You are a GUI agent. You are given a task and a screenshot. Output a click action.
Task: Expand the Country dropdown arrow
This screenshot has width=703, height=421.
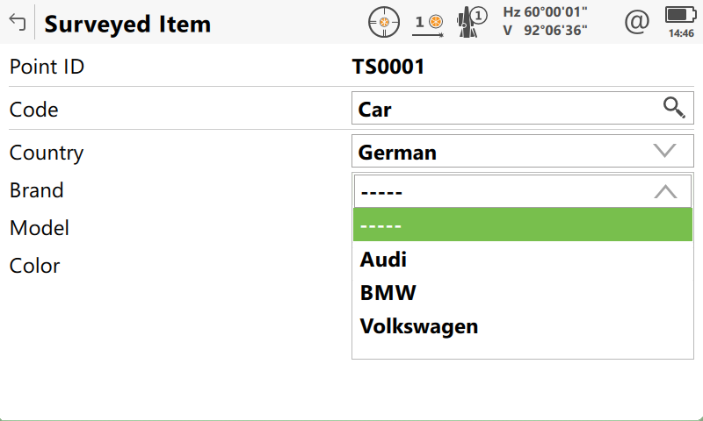(x=665, y=151)
